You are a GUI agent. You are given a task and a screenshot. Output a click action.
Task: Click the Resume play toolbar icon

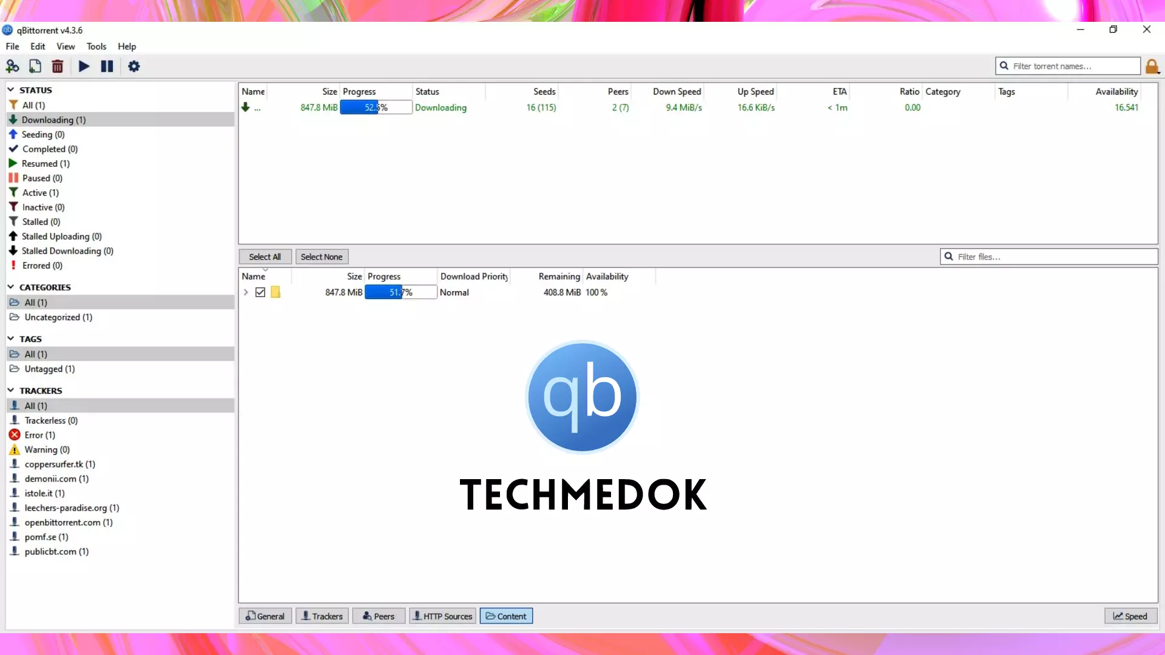(x=84, y=66)
